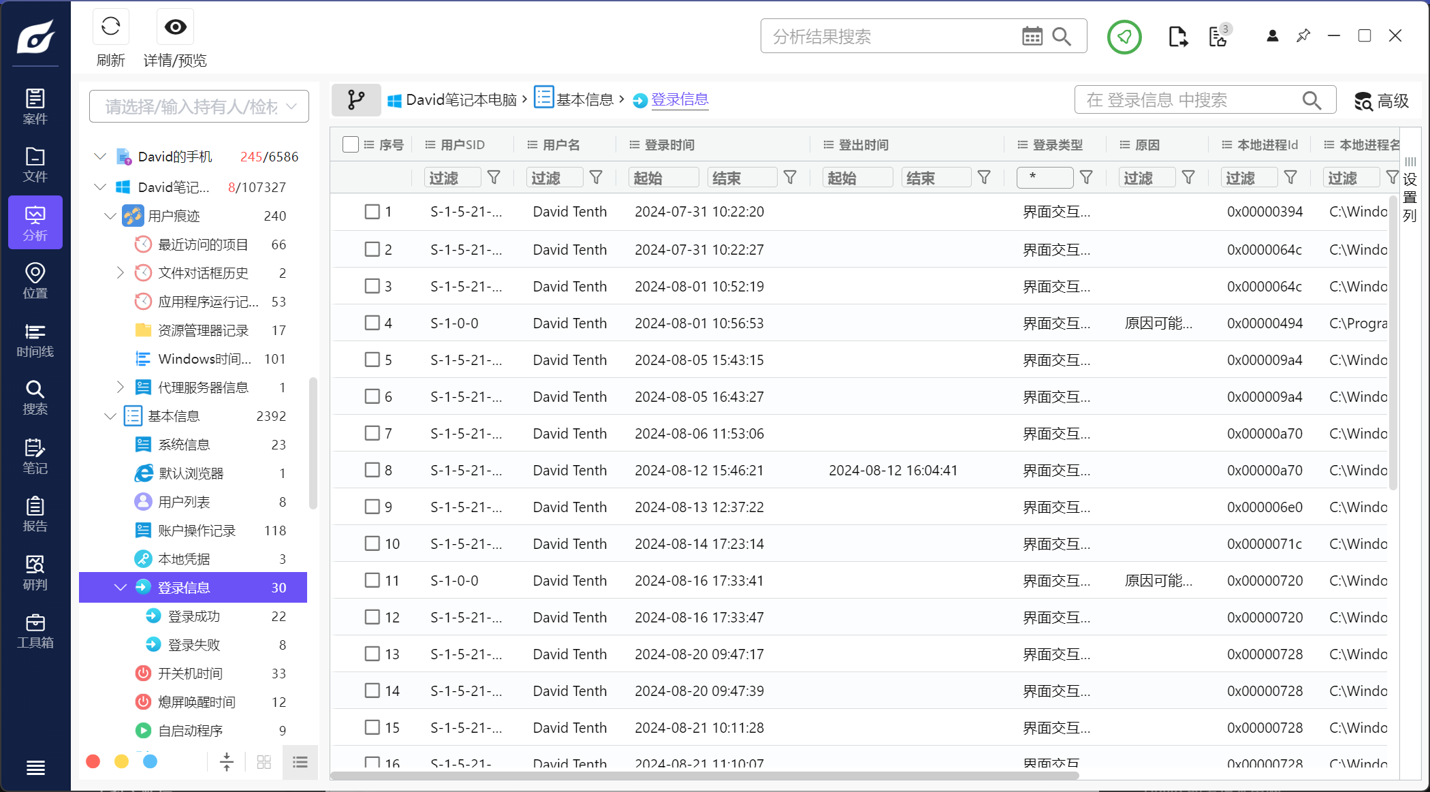Screen dimensions: 1430x792
Task: Tick the select-all header checkbox
Action: point(351,144)
